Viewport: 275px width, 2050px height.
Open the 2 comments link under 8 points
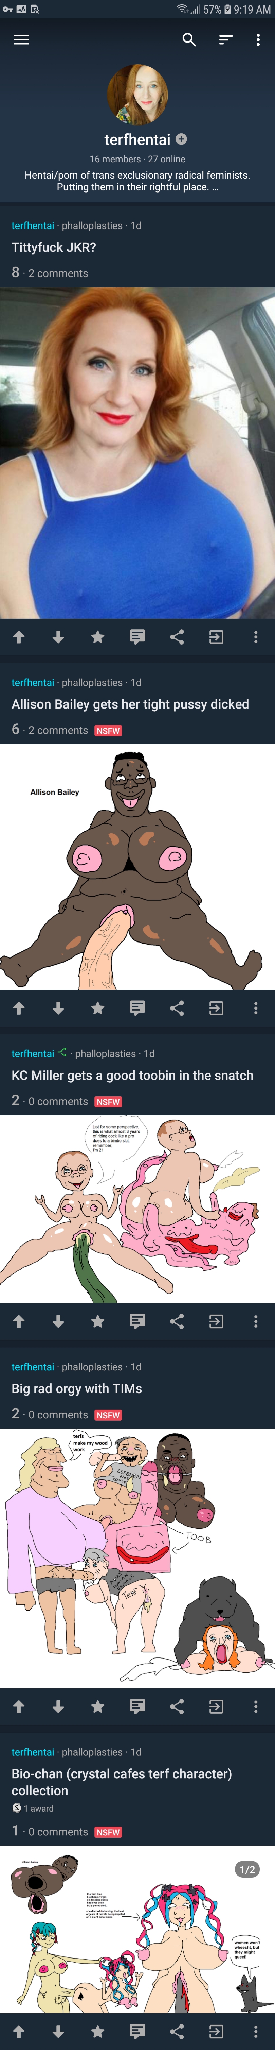pos(58,273)
